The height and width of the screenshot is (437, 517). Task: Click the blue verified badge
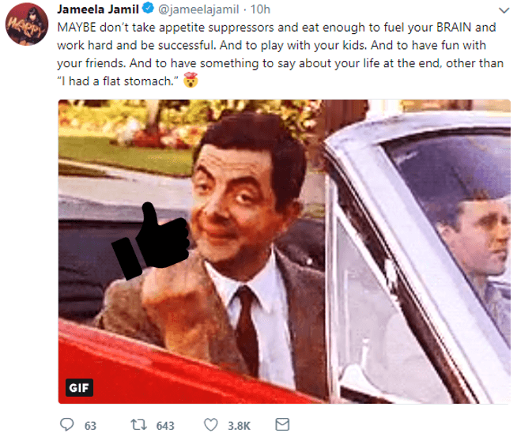tap(148, 8)
